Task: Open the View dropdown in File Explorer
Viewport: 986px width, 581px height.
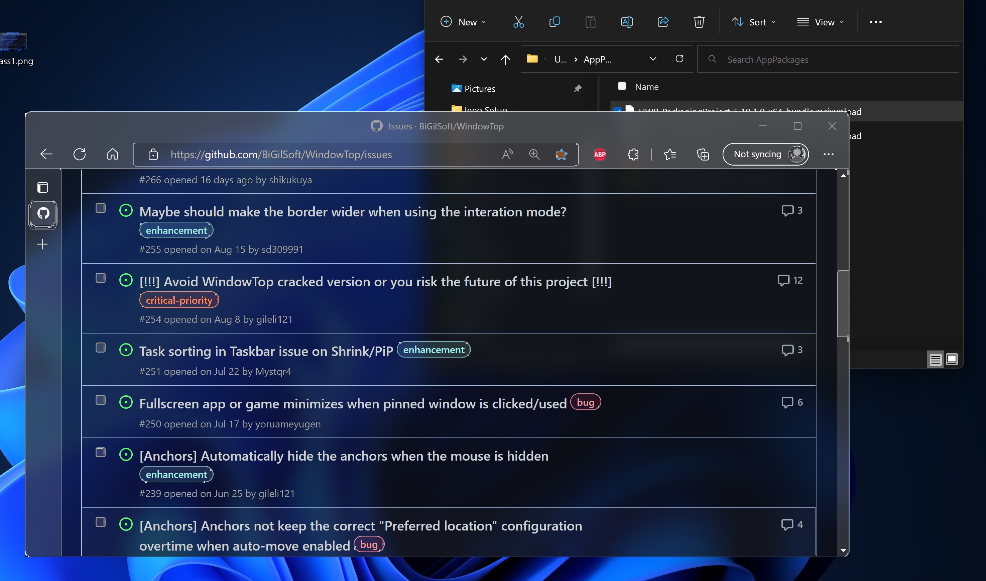Action: point(821,22)
